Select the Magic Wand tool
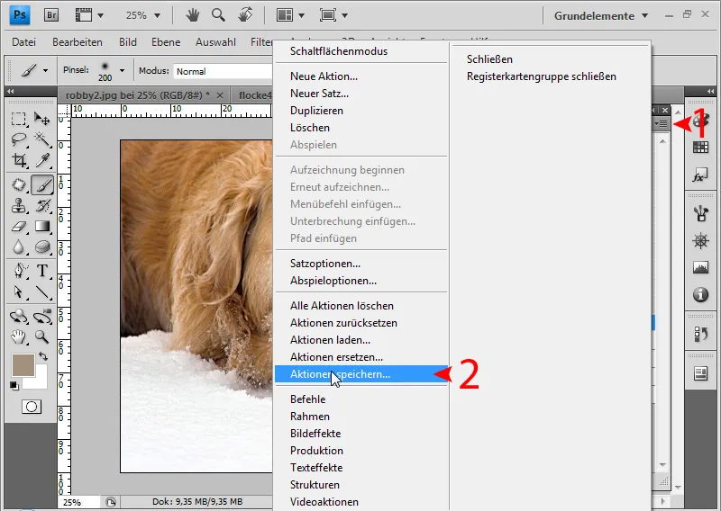Screen dimensions: 721x511 (x=42, y=139)
